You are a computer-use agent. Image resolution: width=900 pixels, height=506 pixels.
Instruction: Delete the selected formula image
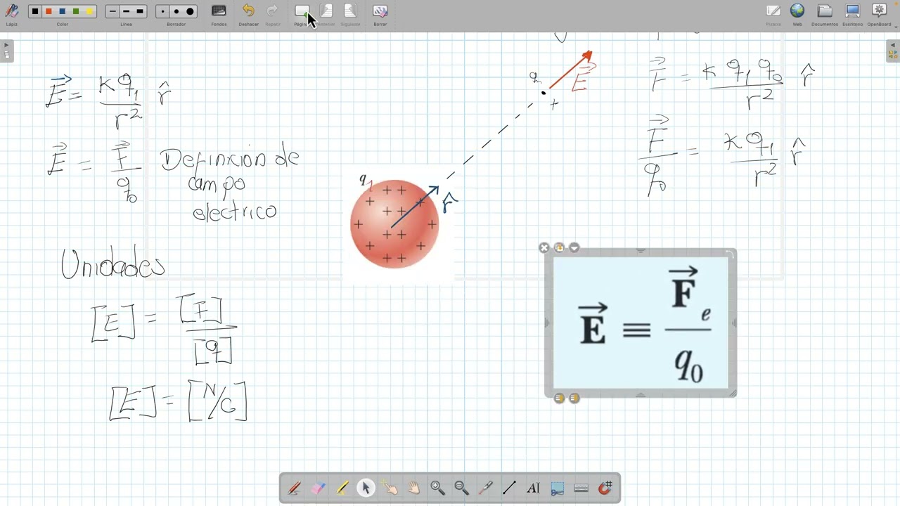pyautogui.click(x=544, y=247)
